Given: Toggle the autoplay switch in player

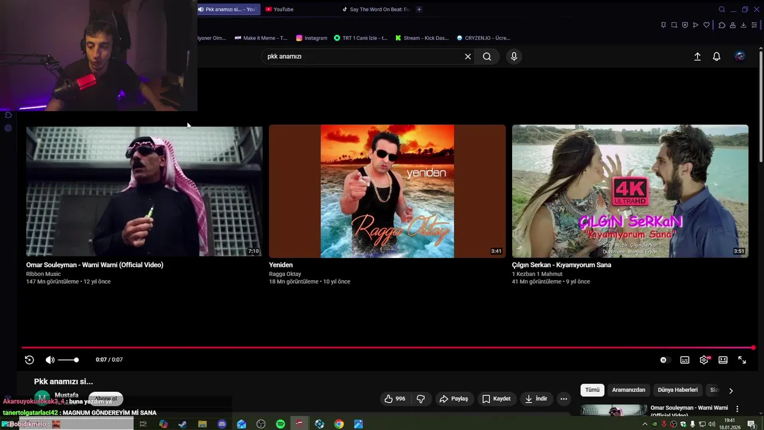Looking at the screenshot, I should tap(664, 360).
